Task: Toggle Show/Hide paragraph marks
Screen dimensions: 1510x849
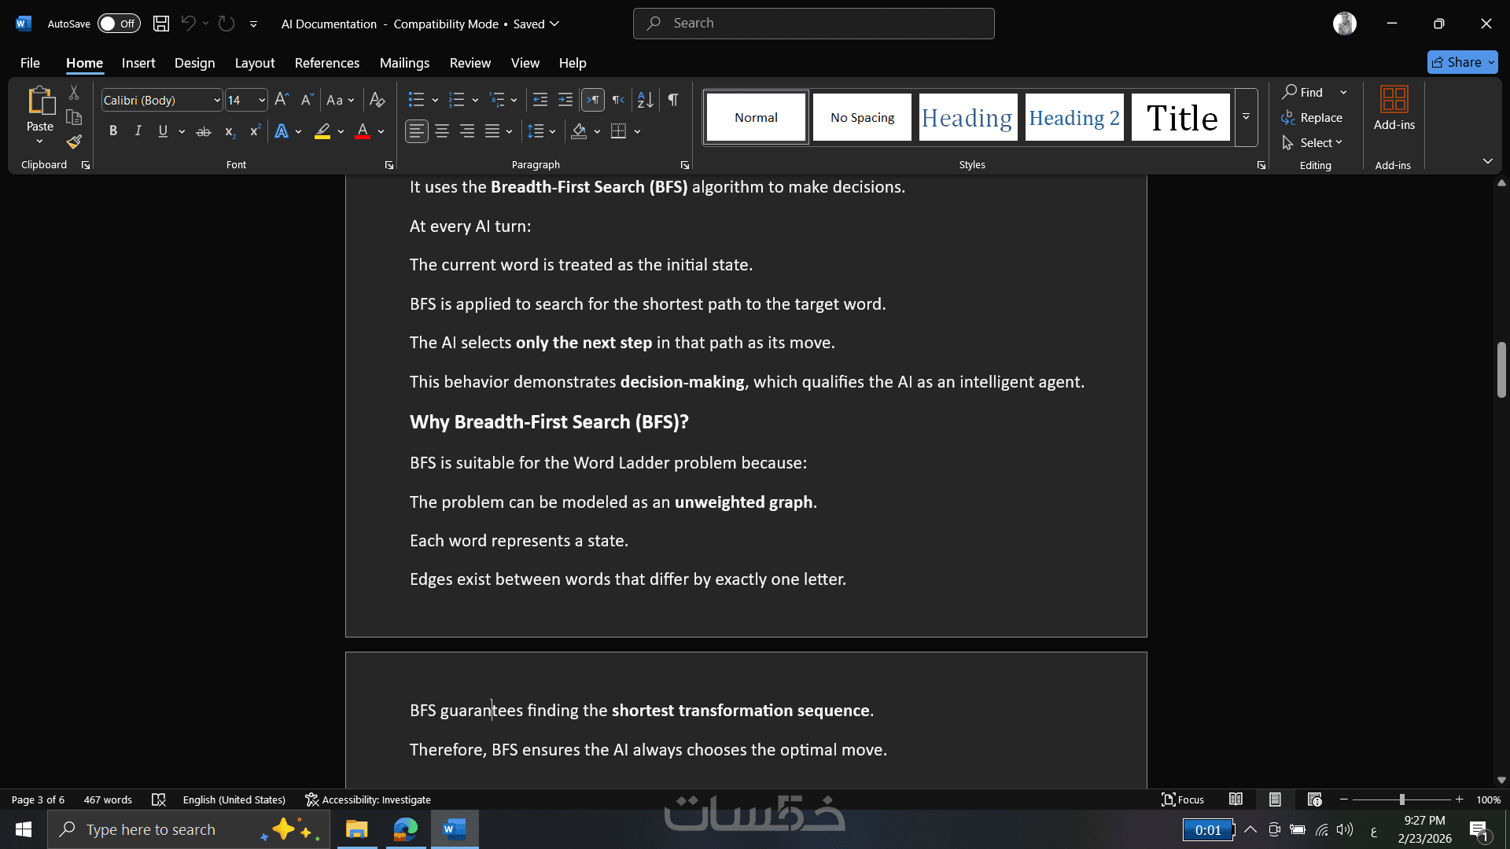Action: 673,100
